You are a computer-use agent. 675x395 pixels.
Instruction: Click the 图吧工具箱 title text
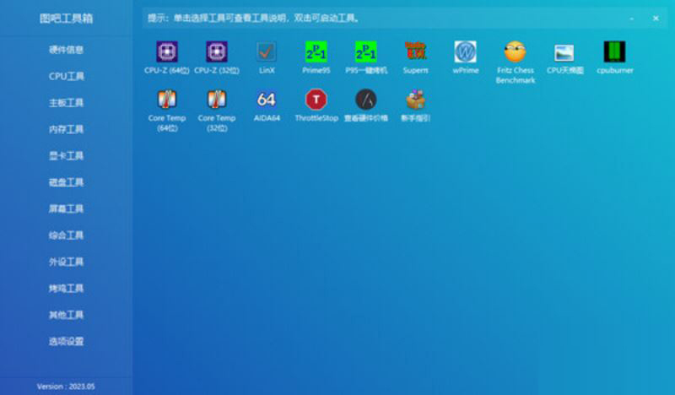click(67, 19)
